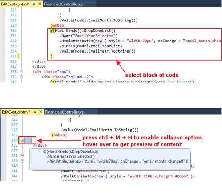The width and height of the screenshot is (222, 196).
Task: Click line number 333 in the margin
Action: coord(13,46)
